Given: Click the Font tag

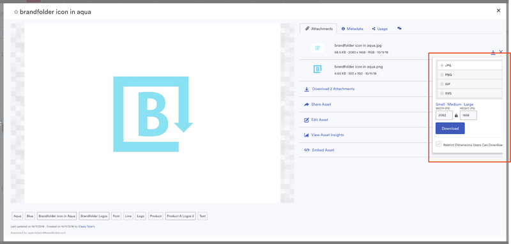Looking at the screenshot, I should (x=116, y=216).
